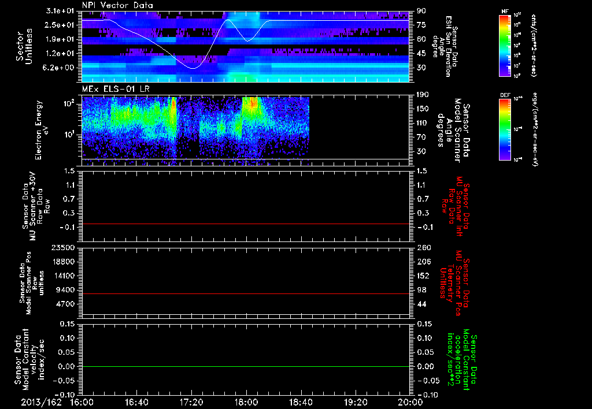The image size is (592, 409).
Task: Click the 44 telemetry tick value
Action: point(421,304)
